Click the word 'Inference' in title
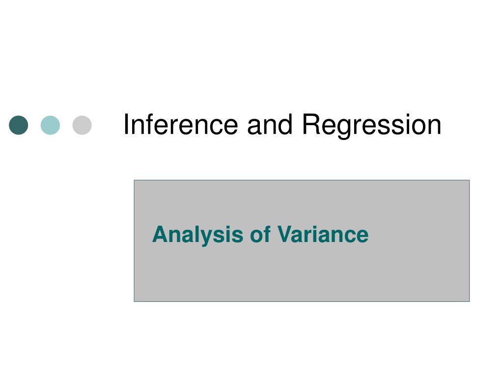The height and width of the screenshot is (377, 503). coord(181,124)
